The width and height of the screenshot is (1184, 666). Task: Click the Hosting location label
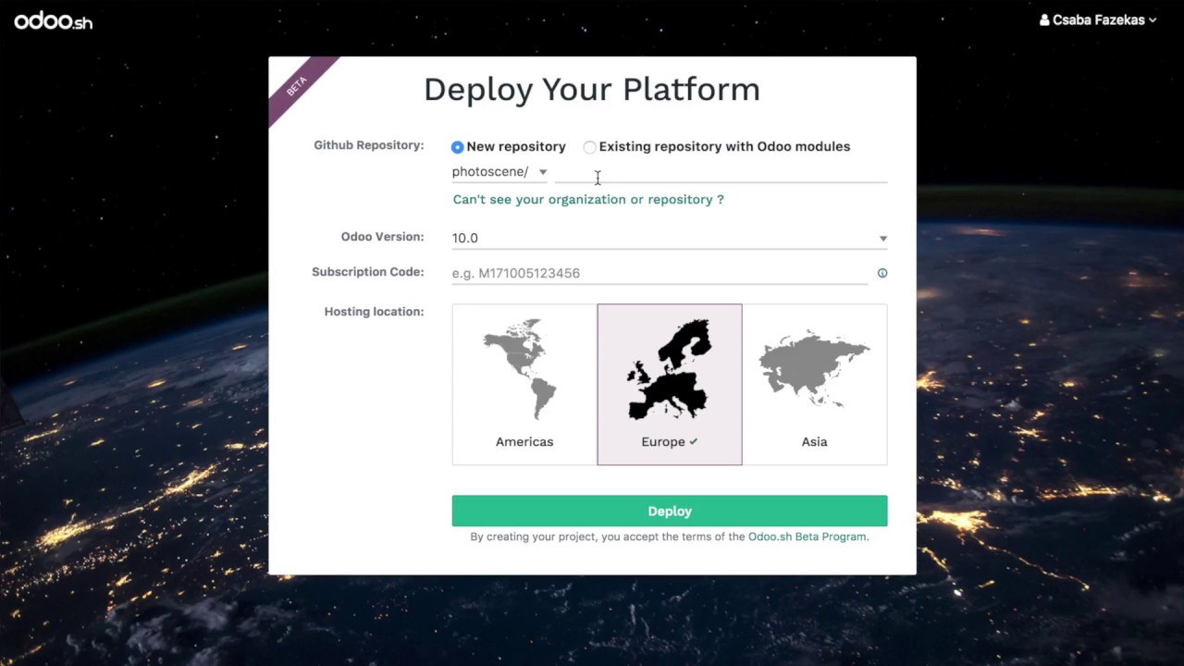point(374,312)
